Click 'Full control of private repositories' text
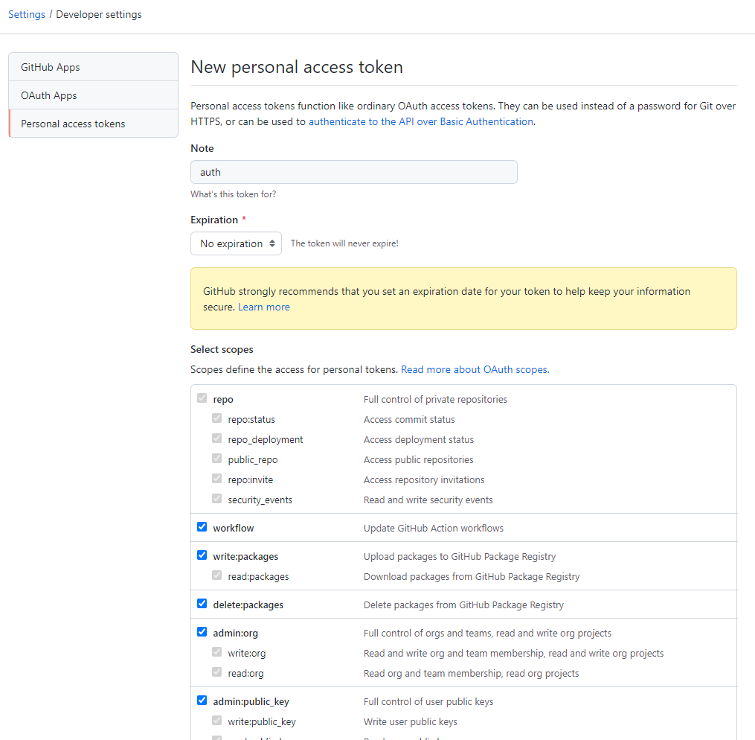This screenshot has width=755, height=740. [435, 399]
